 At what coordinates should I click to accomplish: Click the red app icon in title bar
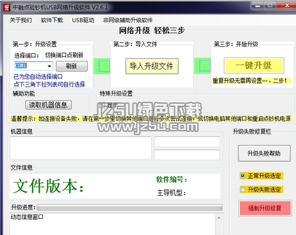pyautogui.click(x=6, y=8)
